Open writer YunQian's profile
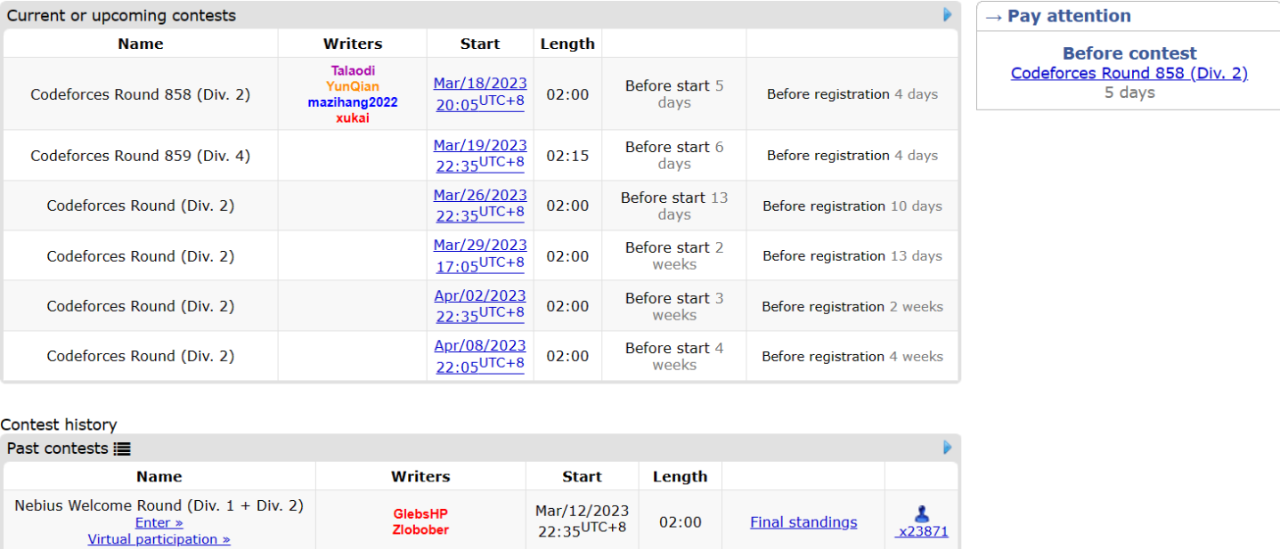1280x549 pixels. tap(353, 86)
